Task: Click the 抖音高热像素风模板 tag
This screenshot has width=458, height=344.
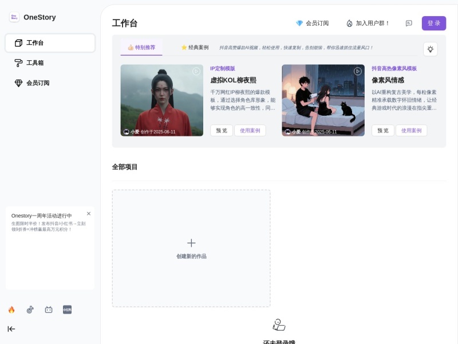Action: 394,68
